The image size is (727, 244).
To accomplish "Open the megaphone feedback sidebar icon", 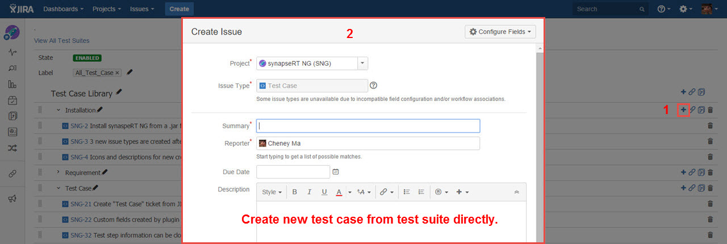I will [12, 199].
